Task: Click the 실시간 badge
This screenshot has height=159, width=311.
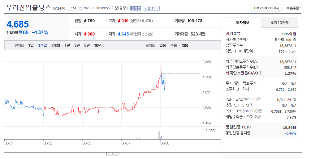Action: pos(136,8)
